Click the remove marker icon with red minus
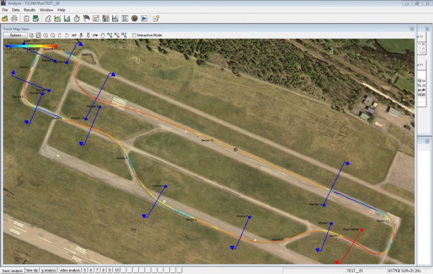The image size is (433, 274). [117, 35]
